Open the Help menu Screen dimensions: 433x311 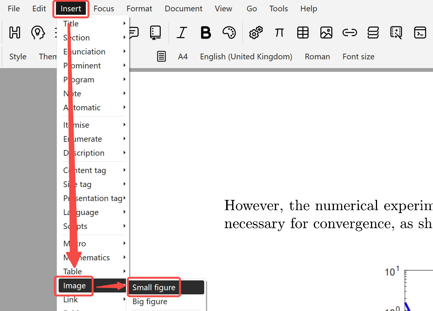click(309, 9)
